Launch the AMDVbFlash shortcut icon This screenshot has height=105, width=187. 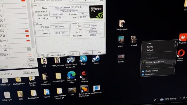click(x=96, y=88)
